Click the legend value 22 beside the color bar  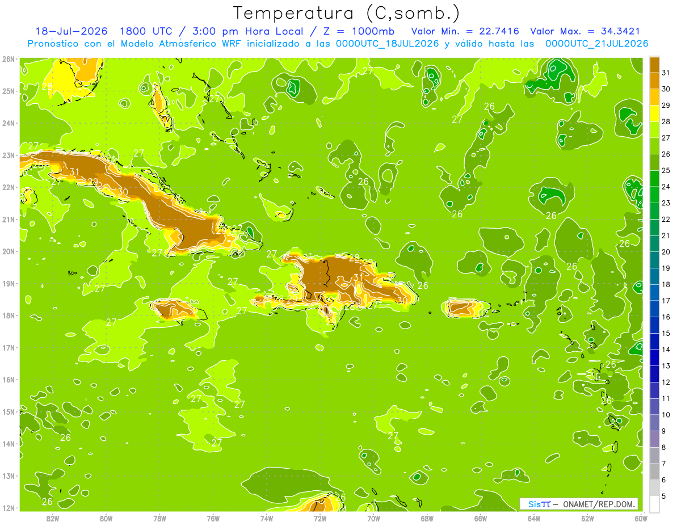[666, 219]
